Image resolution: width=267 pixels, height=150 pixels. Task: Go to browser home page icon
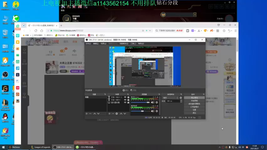42,31
